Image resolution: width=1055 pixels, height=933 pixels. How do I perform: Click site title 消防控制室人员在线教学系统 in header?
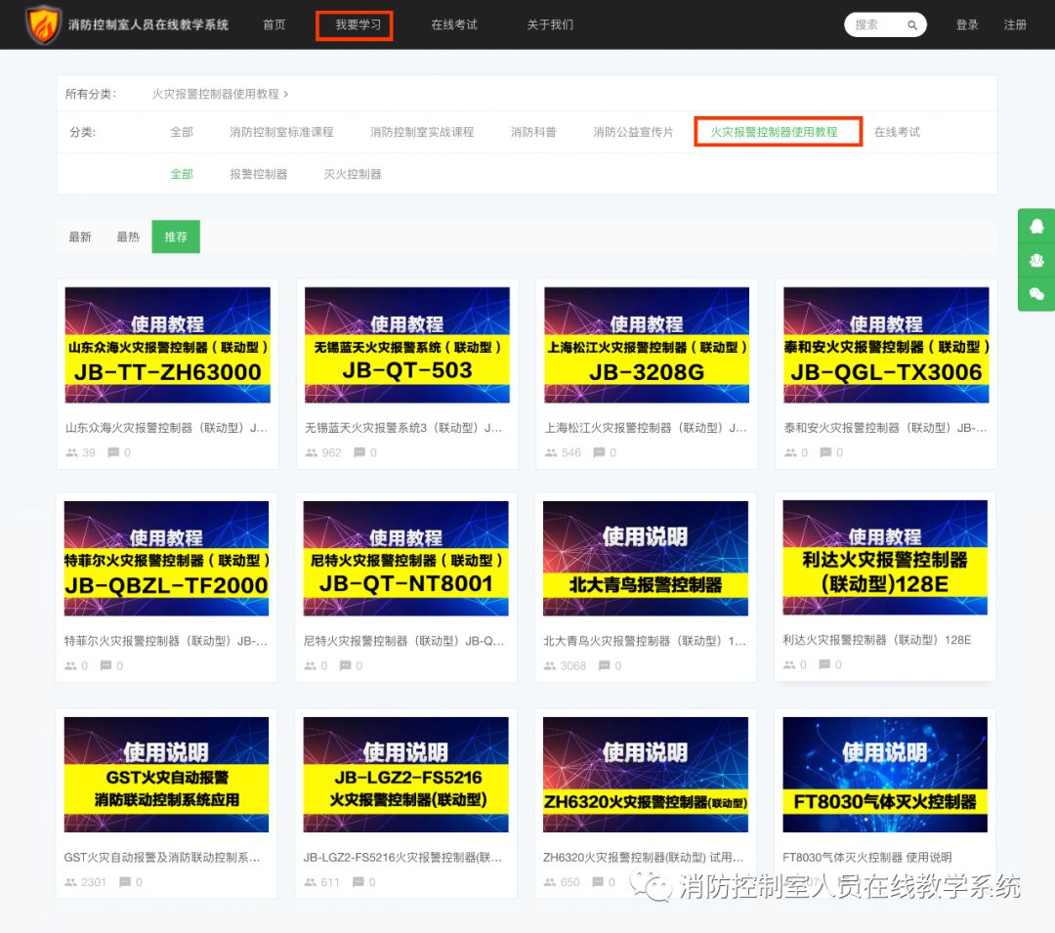tap(148, 24)
